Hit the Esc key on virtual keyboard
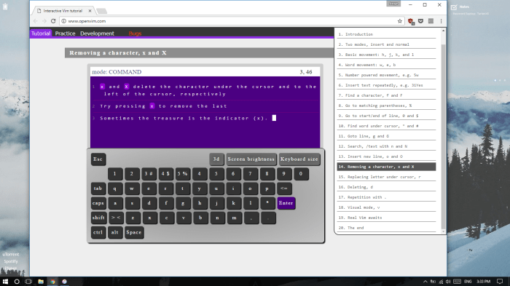This screenshot has height=286, width=510. pos(98,159)
